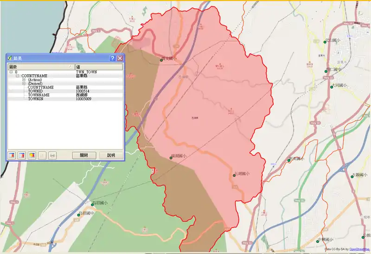Image resolution: width=371 pixels, height=254 pixels.
Task: Expand the (Derived) tree node
Action: (x=24, y=83)
